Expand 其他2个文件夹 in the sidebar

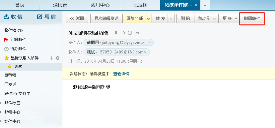1,94
